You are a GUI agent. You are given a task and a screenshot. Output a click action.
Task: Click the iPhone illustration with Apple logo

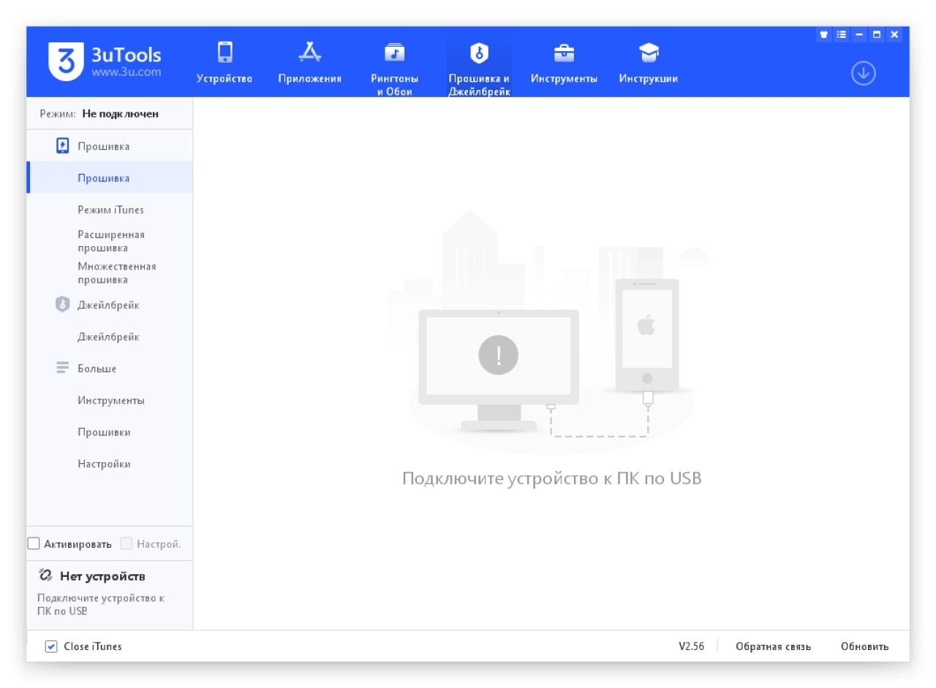click(x=646, y=335)
